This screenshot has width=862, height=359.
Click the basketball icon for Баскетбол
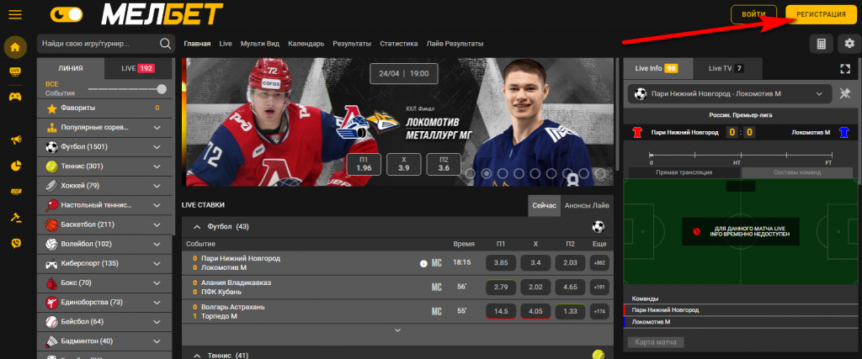coord(51,224)
